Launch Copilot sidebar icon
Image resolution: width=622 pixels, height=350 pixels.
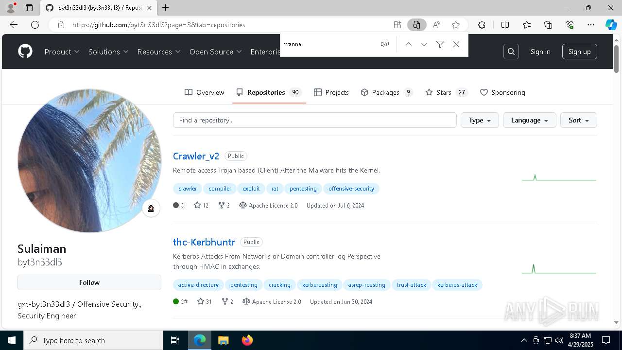point(611,25)
